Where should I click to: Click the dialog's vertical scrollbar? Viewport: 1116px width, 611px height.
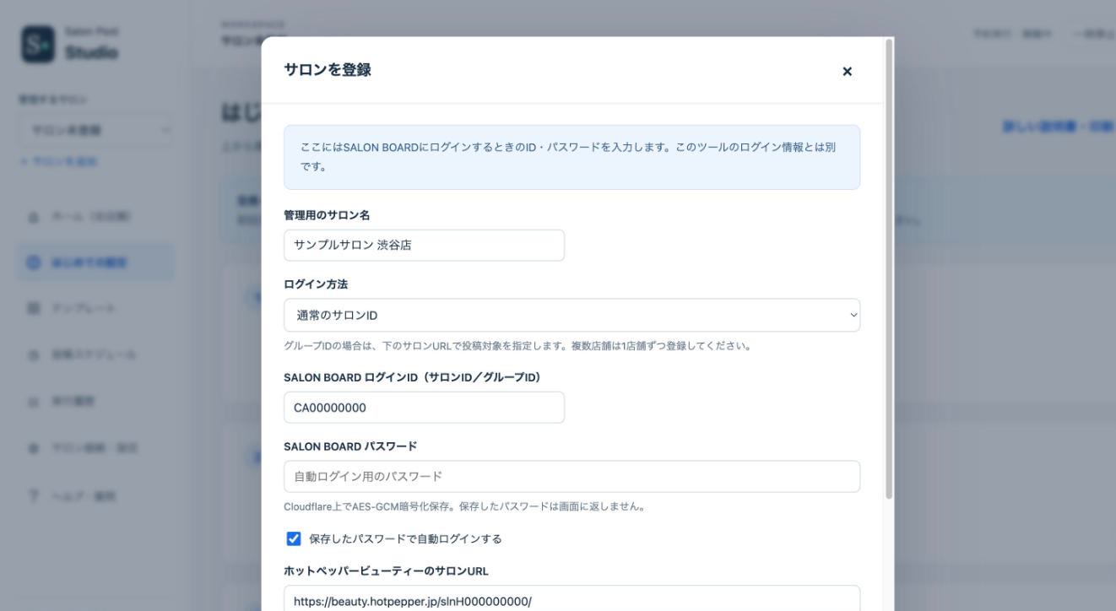pyautogui.click(x=888, y=268)
